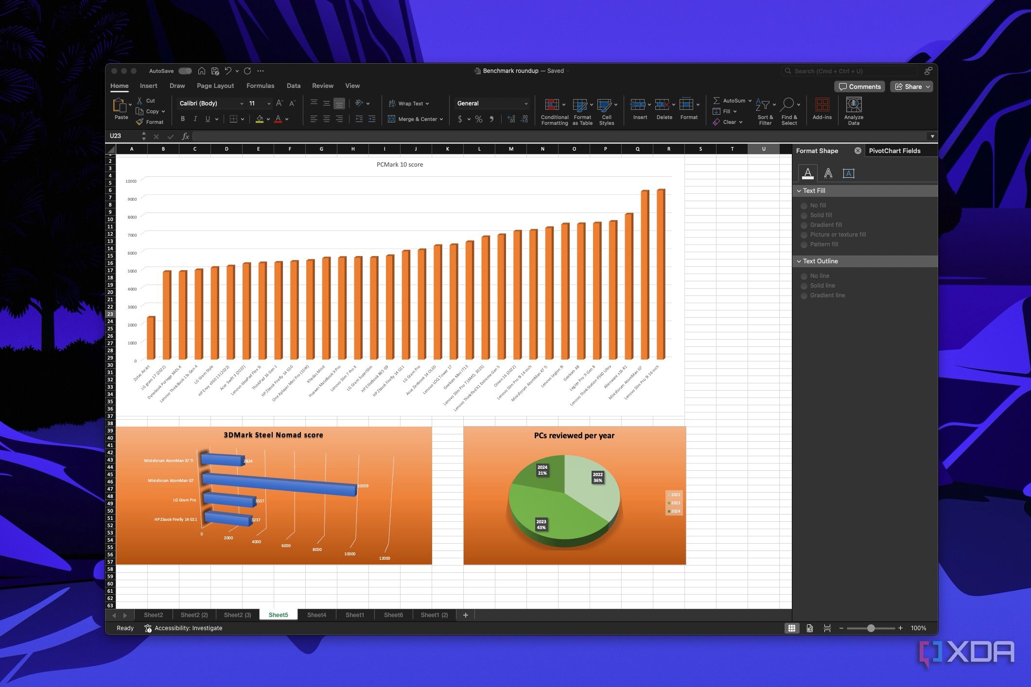Image resolution: width=1031 pixels, height=687 pixels.
Task: Switch to the Sheet4 tab
Action: pos(316,615)
